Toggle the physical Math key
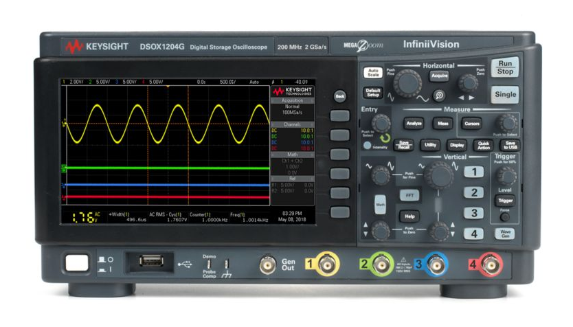 [x=380, y=204]
